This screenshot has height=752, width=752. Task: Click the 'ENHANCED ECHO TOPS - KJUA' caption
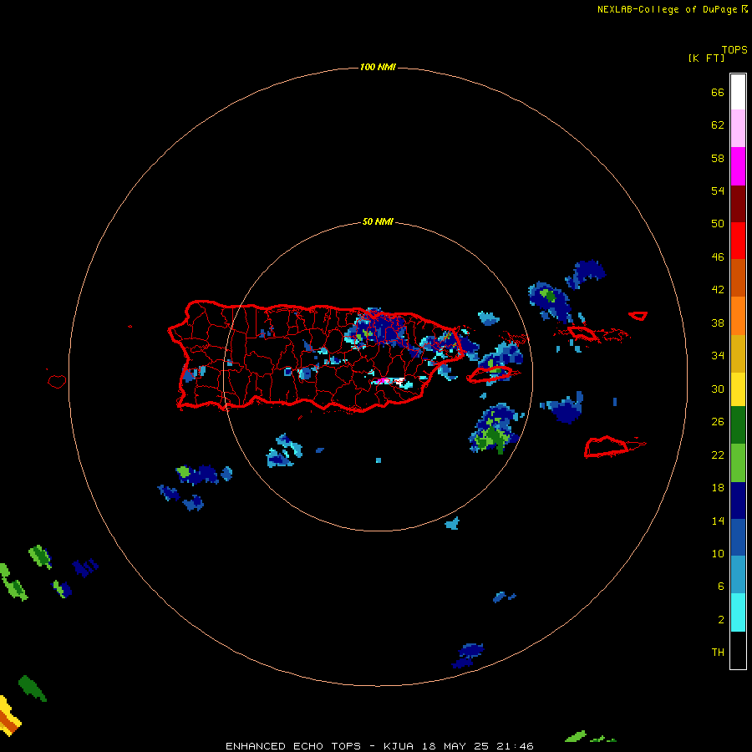319,746
